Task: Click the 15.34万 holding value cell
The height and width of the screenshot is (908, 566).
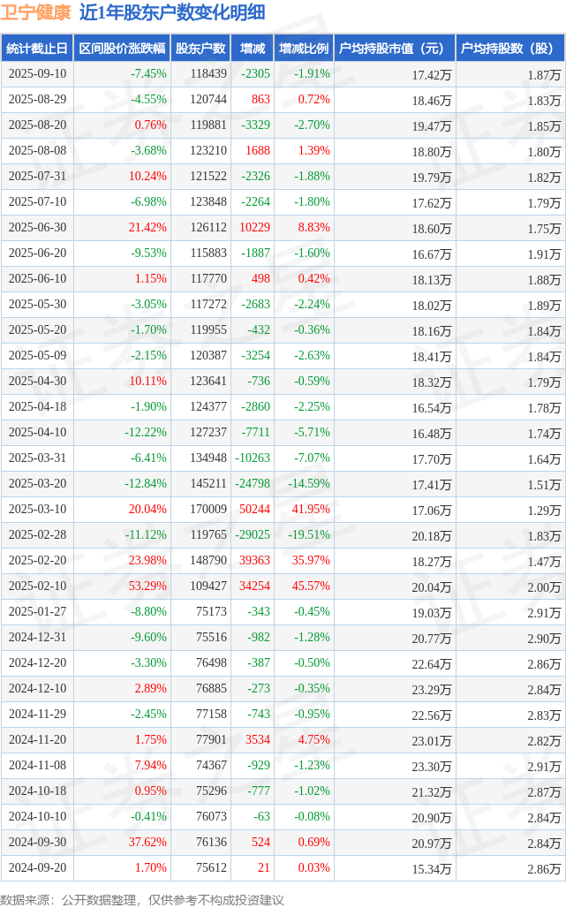Action: (433, 869)
